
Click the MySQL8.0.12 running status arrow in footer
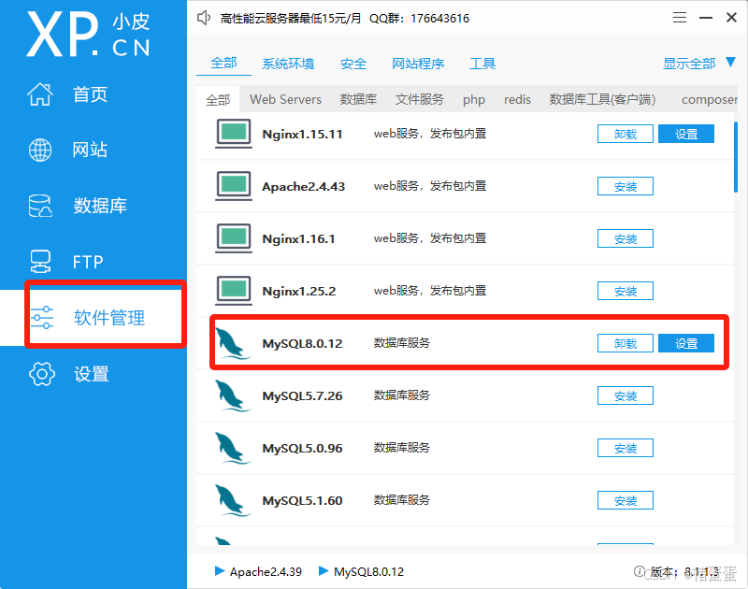point(324,571)
